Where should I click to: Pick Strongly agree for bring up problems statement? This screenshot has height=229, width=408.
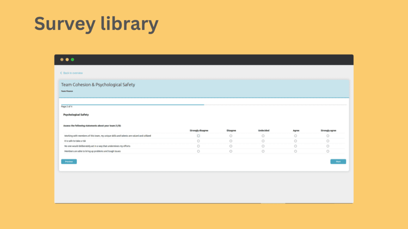[328, 151]
